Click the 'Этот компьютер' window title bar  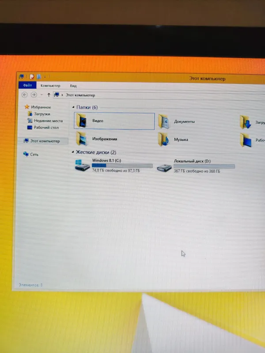coord(207,79)
